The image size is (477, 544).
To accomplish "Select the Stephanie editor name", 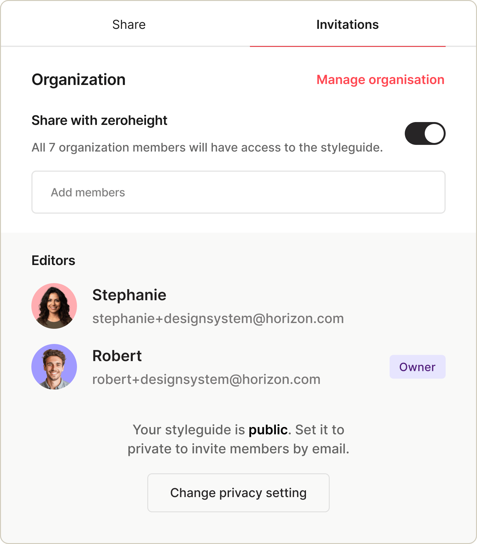I will (x=129, y=295).
